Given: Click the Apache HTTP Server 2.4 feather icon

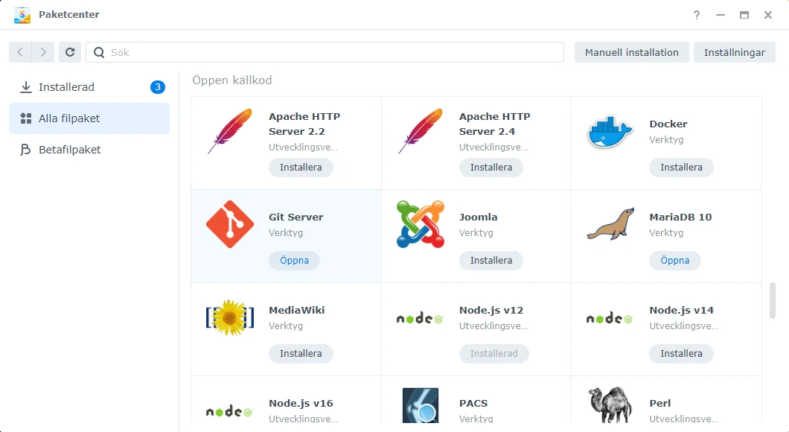Looking at the screenshot, I should point(419,132).
